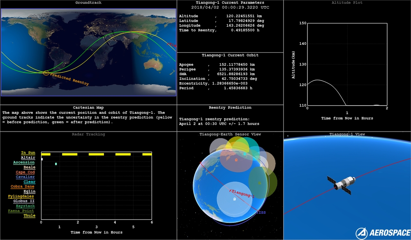The height and width of the screenshot is (240, 411).
Task: Select the Period value 1.45836683 h
Action: coord(238,88)
